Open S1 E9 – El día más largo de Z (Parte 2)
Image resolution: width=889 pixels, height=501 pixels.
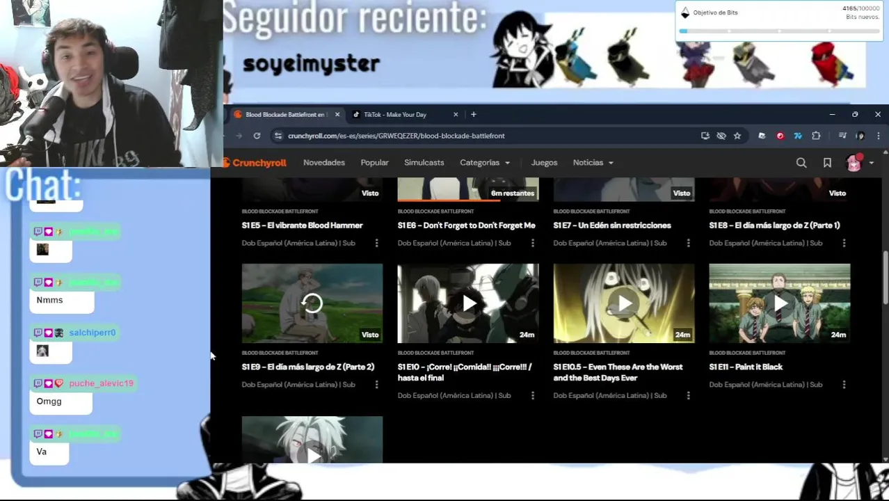pos(307,367)
